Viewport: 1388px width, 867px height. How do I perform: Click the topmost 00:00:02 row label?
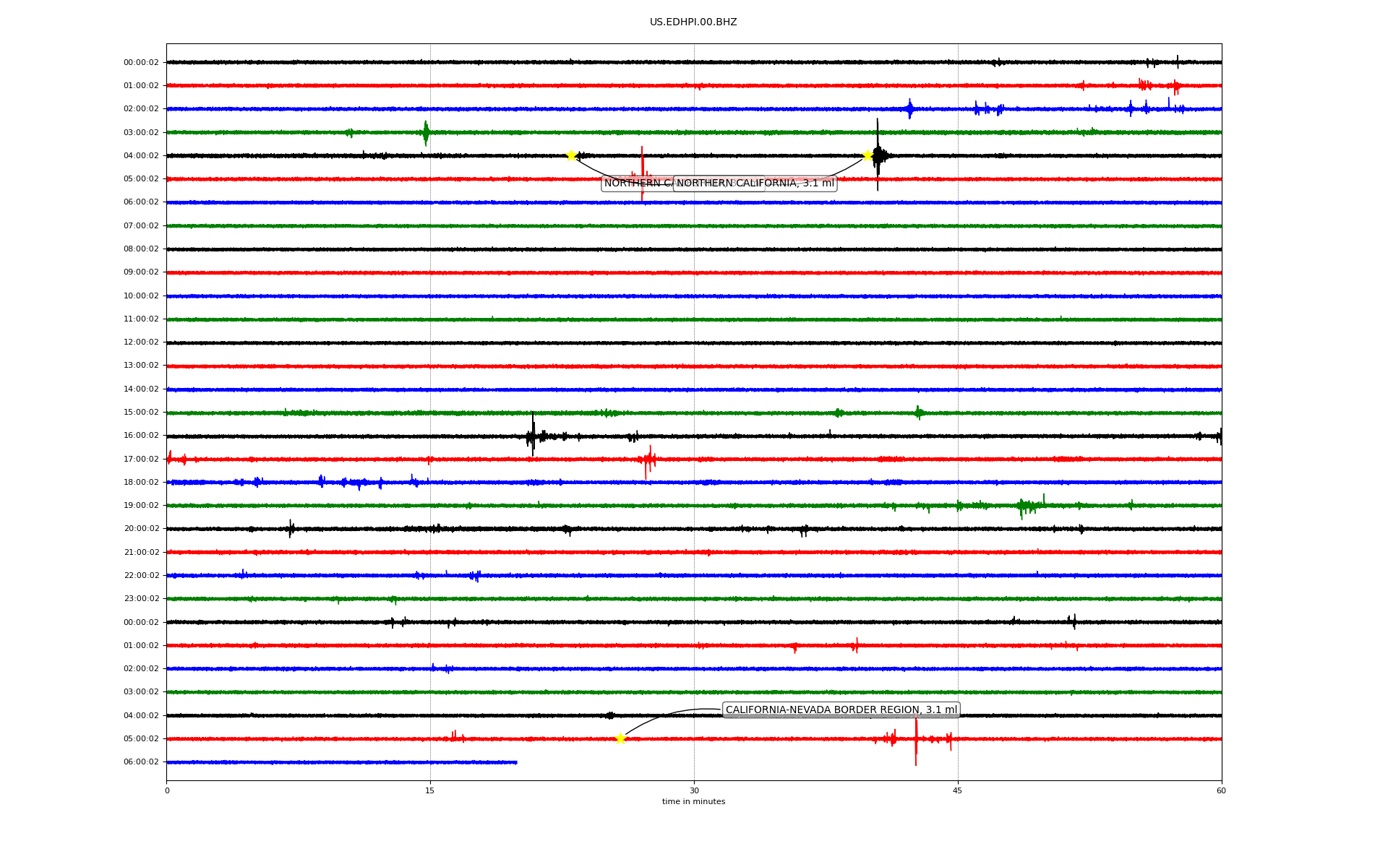coord(141,62)
